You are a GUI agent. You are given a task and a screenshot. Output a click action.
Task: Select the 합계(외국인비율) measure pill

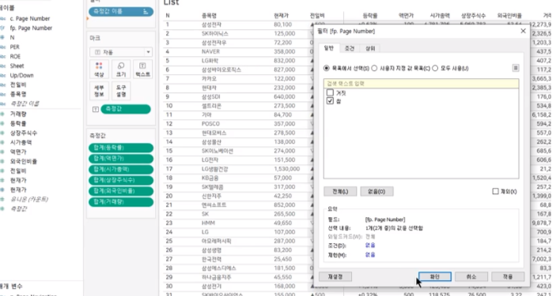(x=121, y=191)
